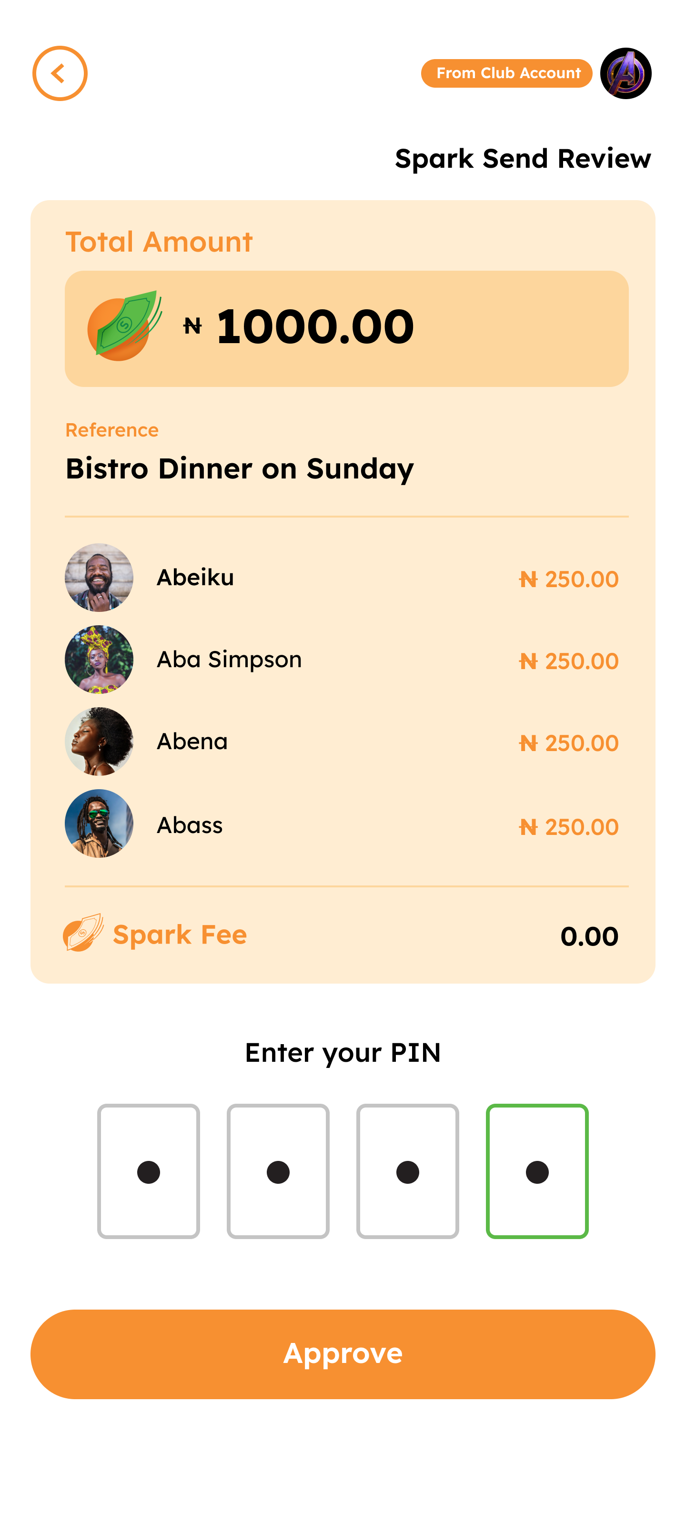686x1525 pixels.
Task: Tap the Spark Fee money icon
Action: pyautogui.click(x=83, y=933)
